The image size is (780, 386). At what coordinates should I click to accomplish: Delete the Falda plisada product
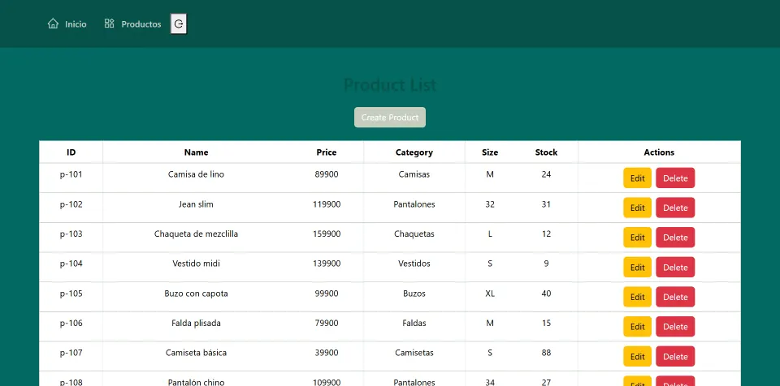(x=675, y=326)
